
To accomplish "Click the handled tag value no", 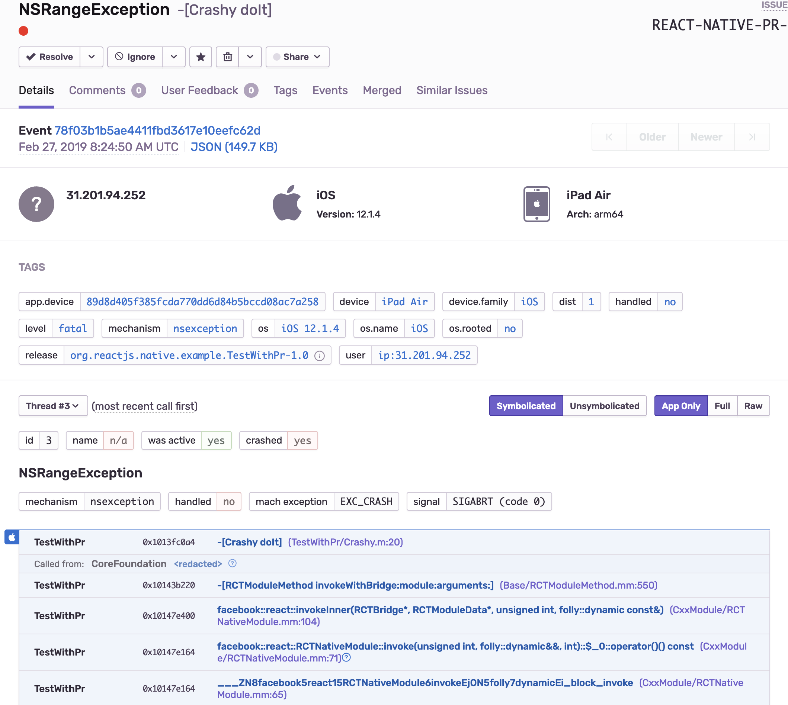I will click(669, 302).
